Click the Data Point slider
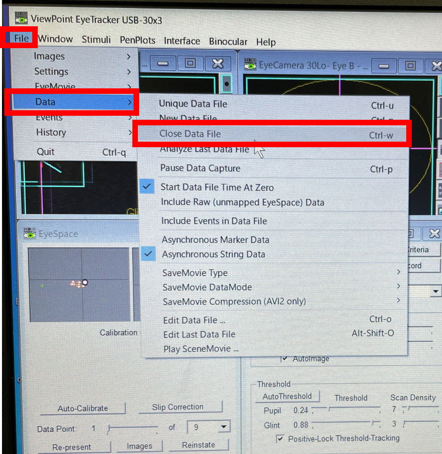 pyautogui.click(x=133, y=428)
